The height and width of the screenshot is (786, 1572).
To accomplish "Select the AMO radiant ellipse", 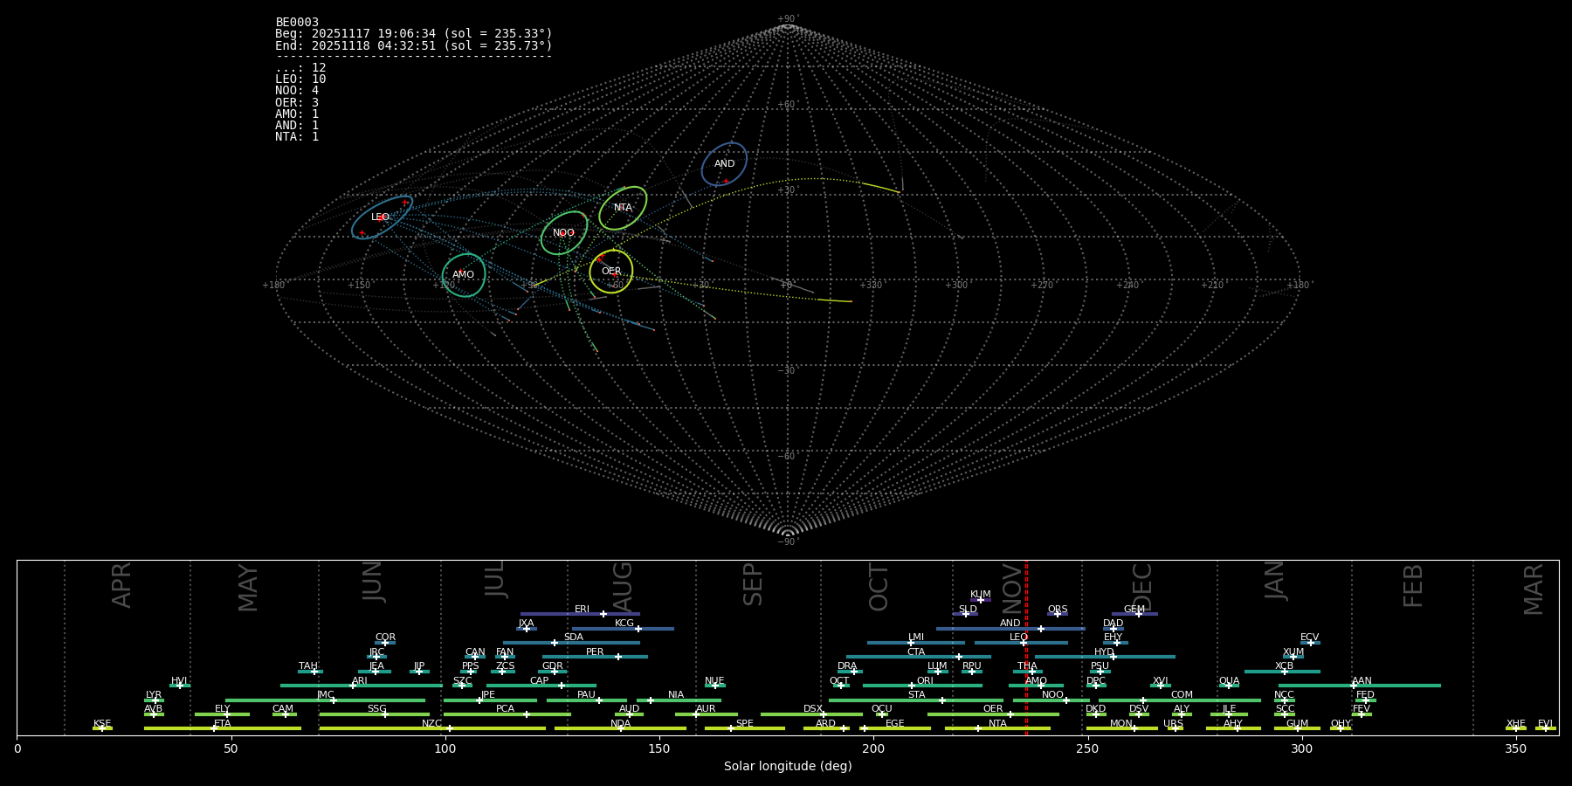I will 464,275.
